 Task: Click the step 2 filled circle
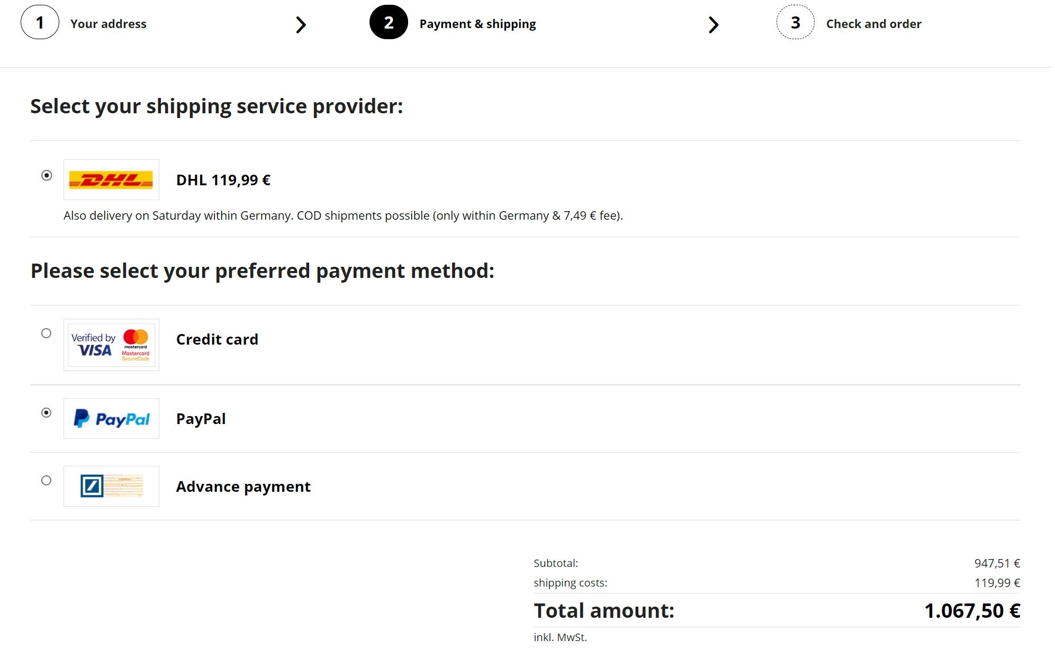click(x=389, y=22)
